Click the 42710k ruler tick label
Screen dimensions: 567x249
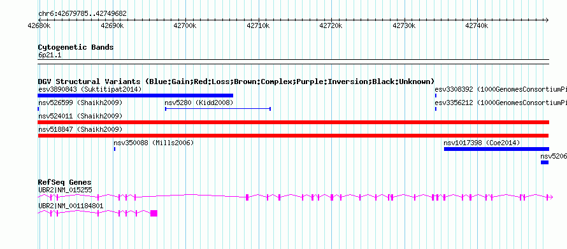258,26
